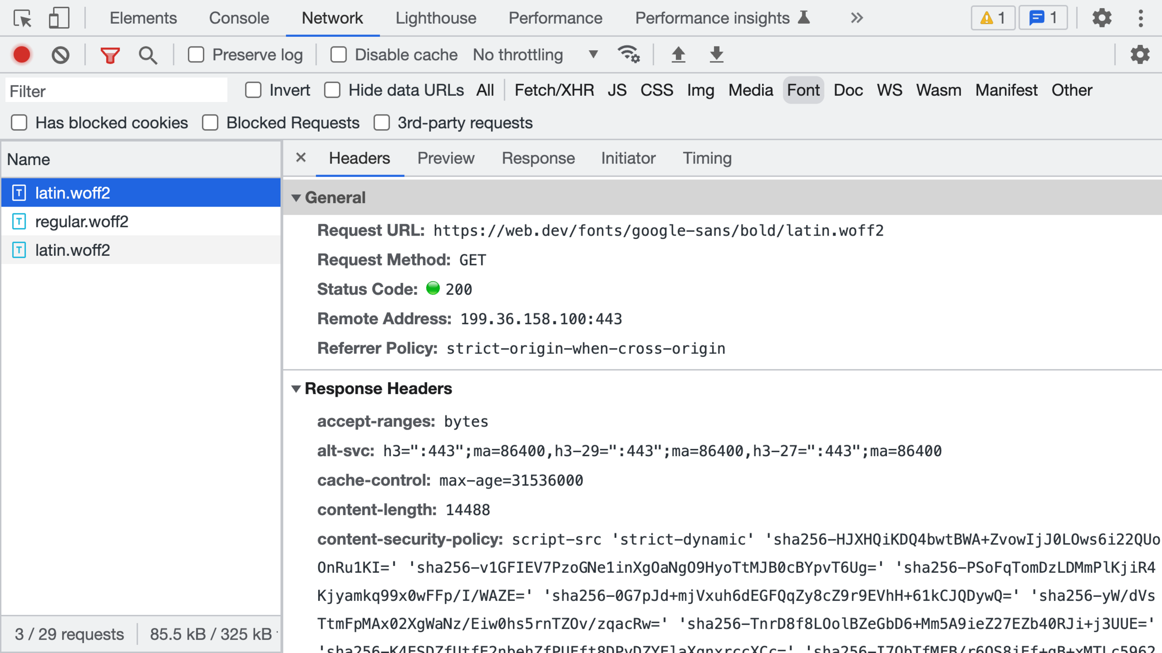Collapse the Response Headers section

click(x=296, y=388)
